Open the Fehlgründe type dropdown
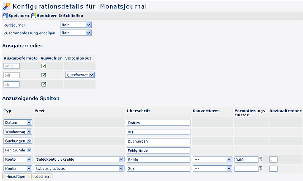The width and height of the screenshot is (303, 181). click(18, 150)
